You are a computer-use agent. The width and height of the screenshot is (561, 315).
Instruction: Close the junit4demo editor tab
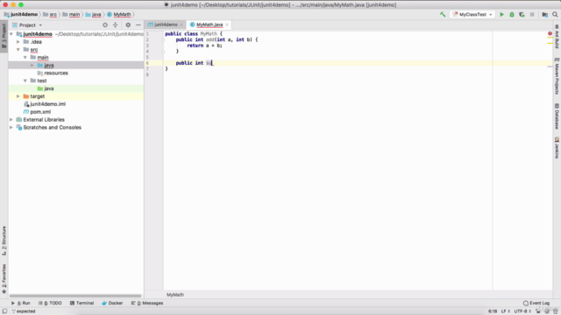tap(181, 24)
